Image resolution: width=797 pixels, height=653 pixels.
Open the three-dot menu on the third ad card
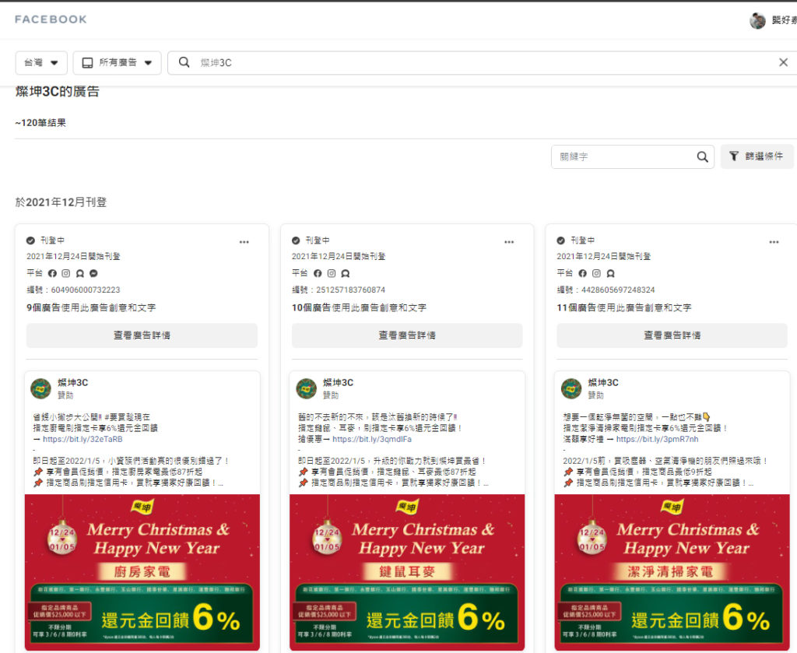pyautogui.click(x=774, y=242)
